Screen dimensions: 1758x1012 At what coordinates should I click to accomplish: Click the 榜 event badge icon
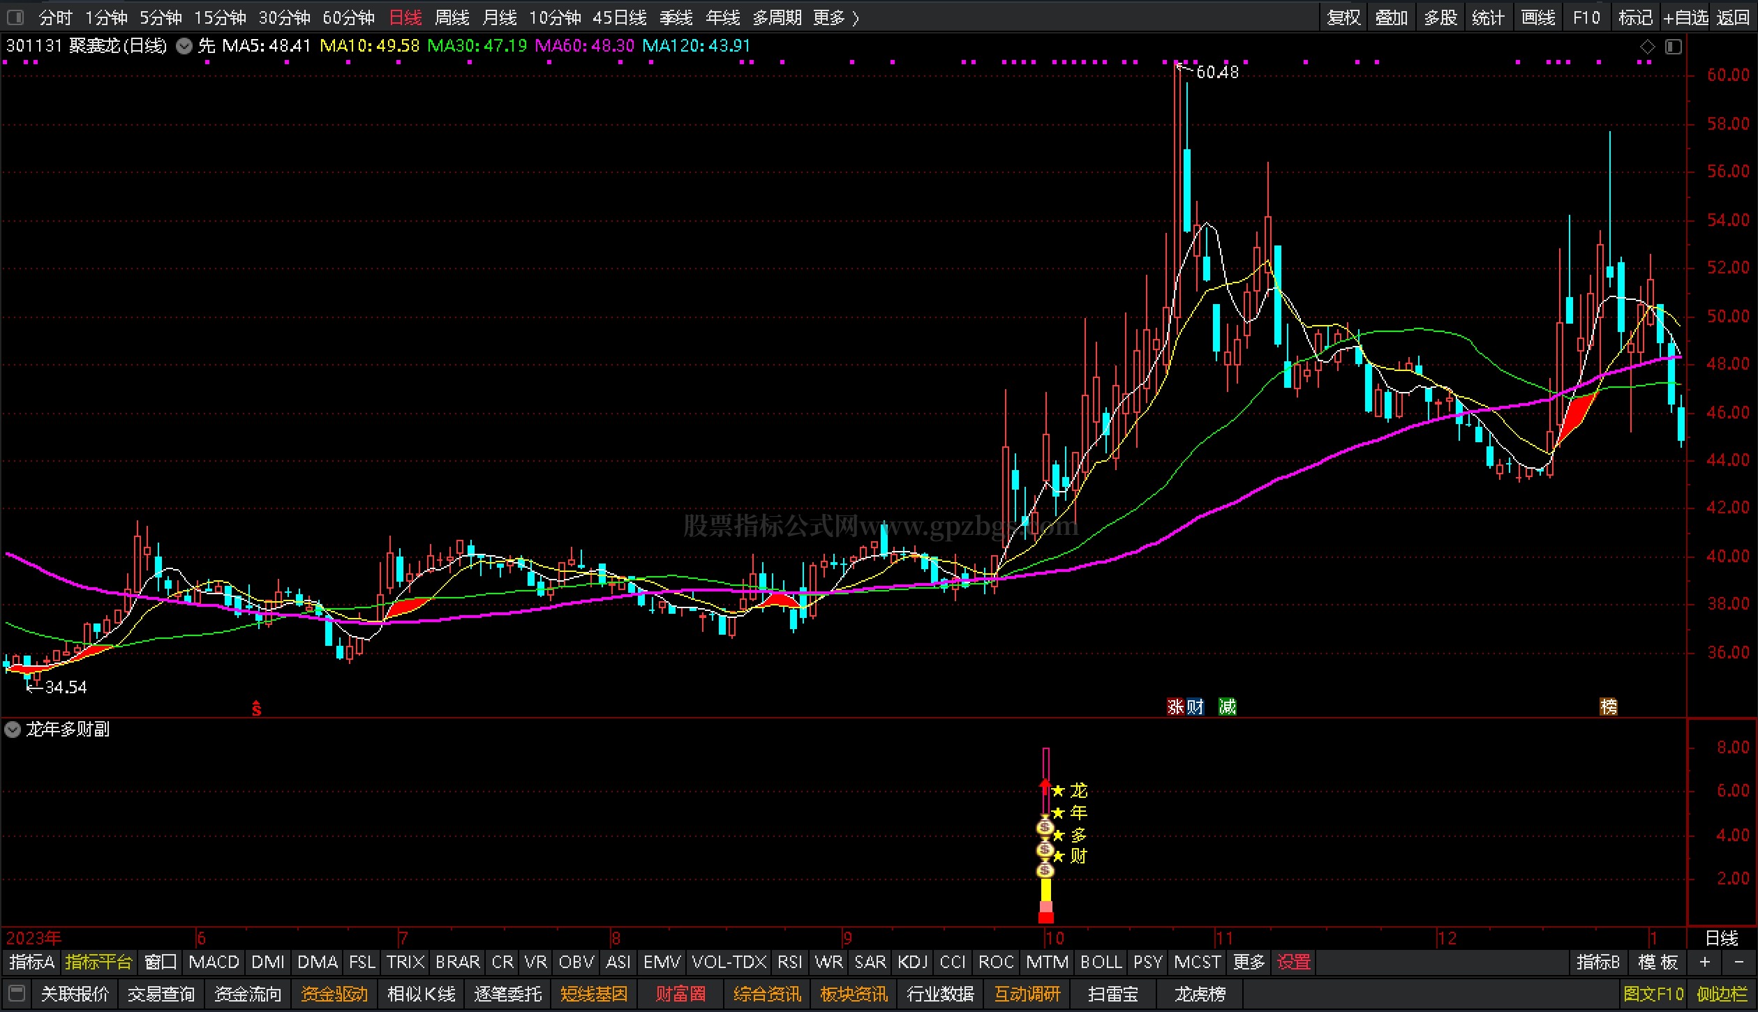coord(1608,707)
